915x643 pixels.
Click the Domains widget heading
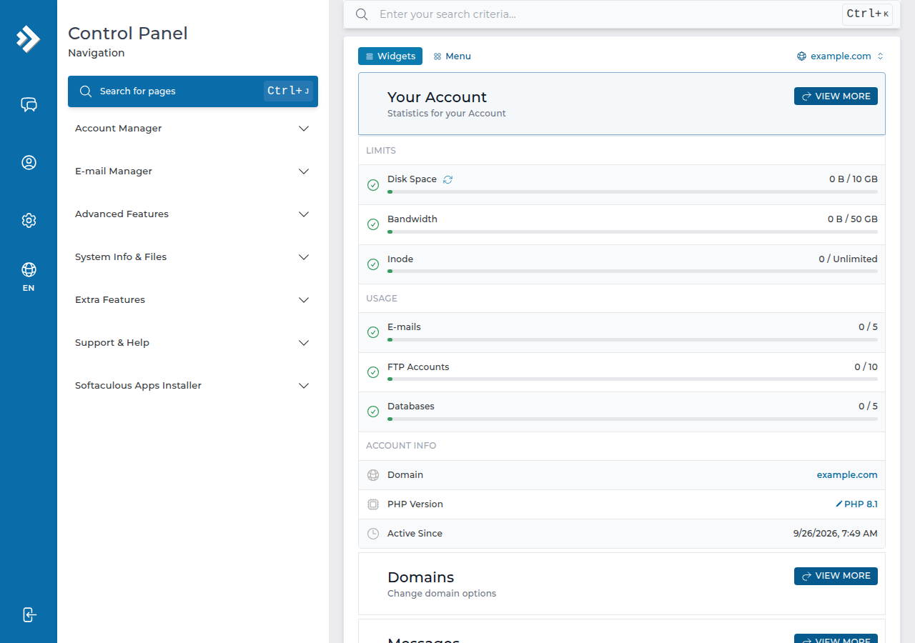pyautogui.click(x=420, y=577)
